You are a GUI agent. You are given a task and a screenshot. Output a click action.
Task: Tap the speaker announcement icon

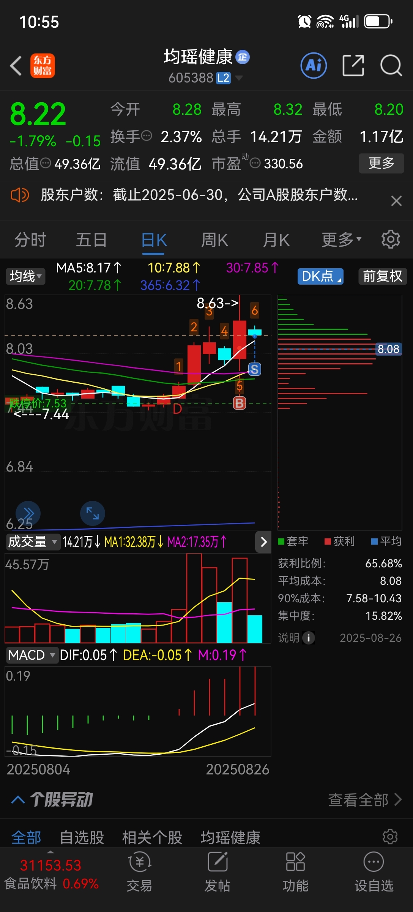click(x=19, y=195)
